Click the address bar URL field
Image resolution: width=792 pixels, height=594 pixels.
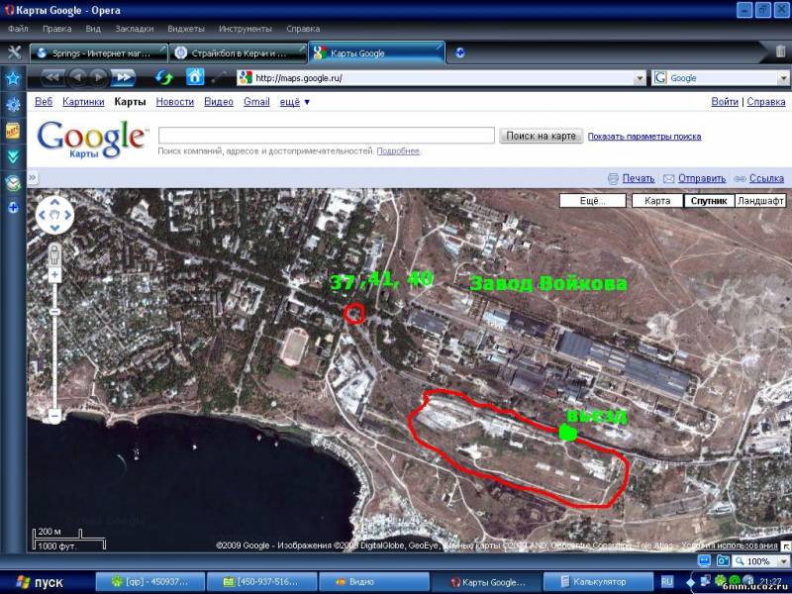(436, 78)
